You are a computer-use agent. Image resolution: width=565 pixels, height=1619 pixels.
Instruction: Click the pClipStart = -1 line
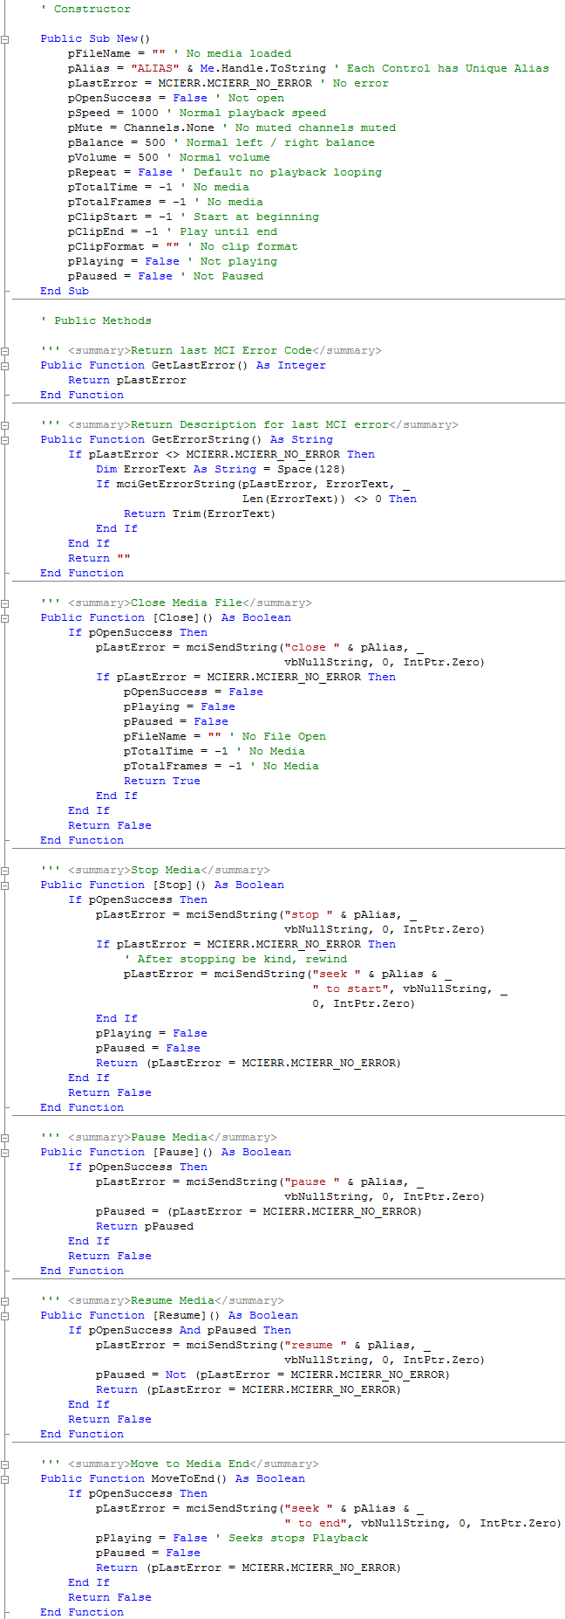coord(194,217)
